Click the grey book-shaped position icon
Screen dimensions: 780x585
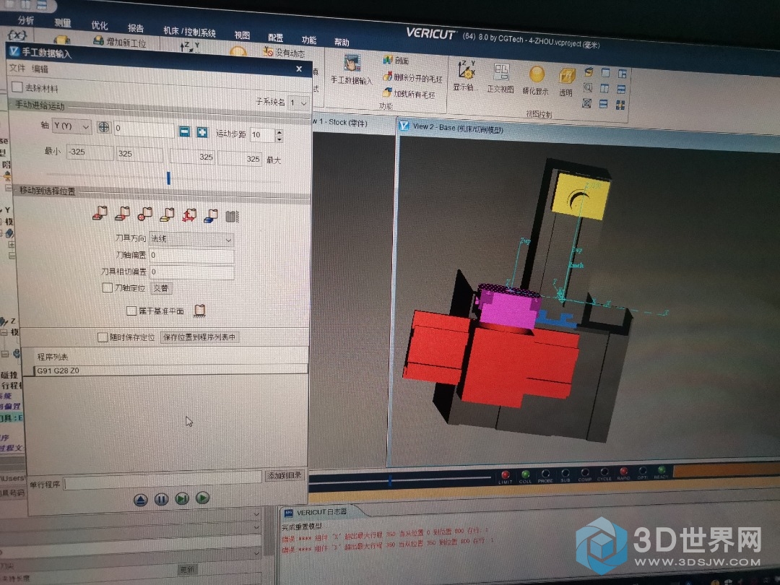click(x=232, y=217)
